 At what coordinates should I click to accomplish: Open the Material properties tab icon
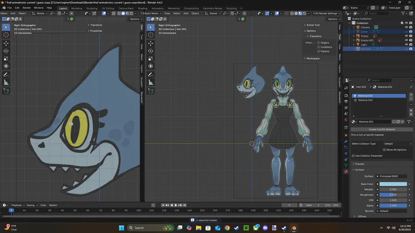tap(346, 172)
